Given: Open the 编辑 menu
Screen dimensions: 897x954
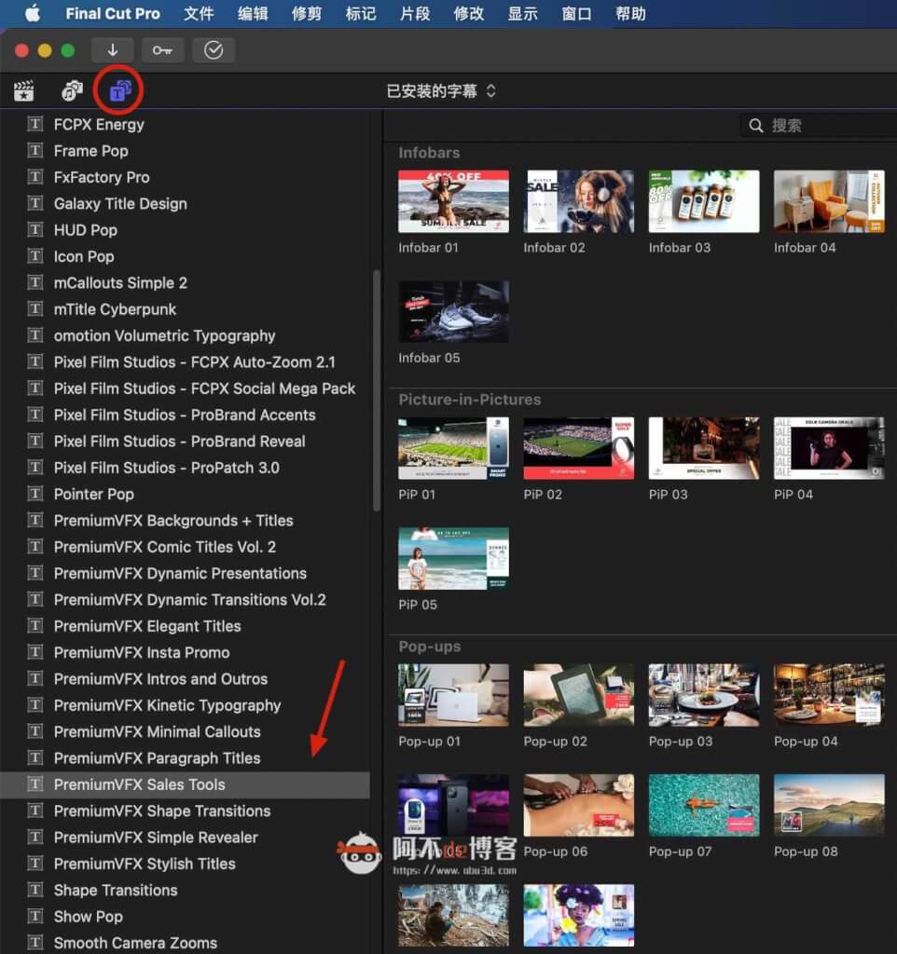Looking at the screenshot, I should point(253,13).
